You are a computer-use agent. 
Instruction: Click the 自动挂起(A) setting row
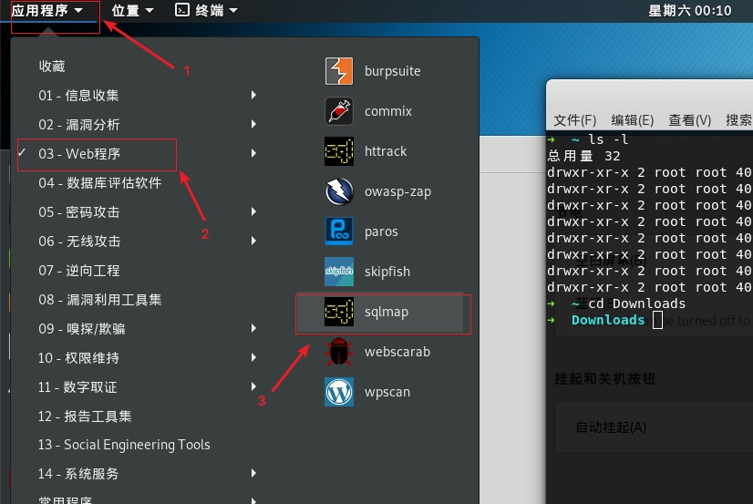click(654, 427)
